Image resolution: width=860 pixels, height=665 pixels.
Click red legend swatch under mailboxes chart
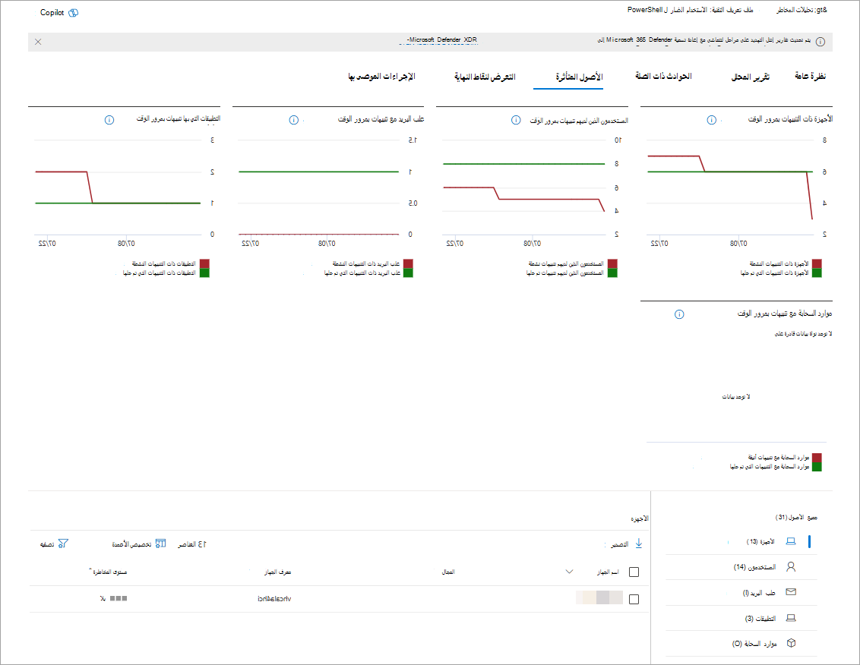point(407,263)
